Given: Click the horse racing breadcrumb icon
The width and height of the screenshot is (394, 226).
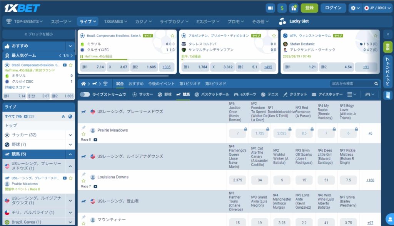Looking at the screenshot, I should [95, 84].
